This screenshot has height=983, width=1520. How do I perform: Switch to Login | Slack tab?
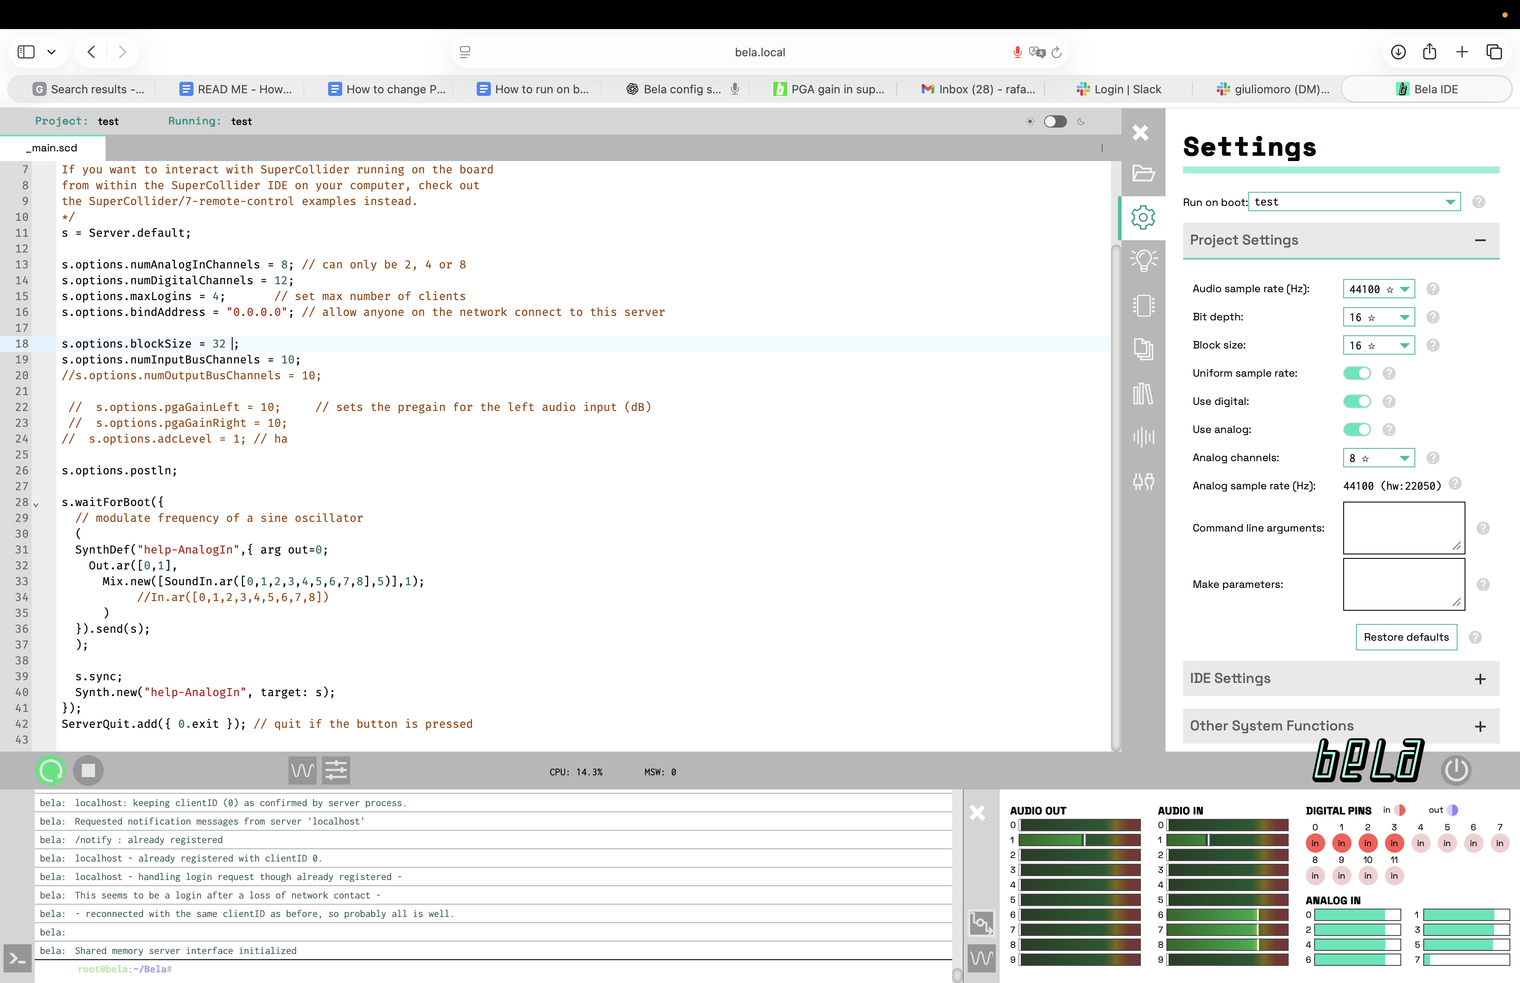pyautogui.click(x=1119, y=89)
